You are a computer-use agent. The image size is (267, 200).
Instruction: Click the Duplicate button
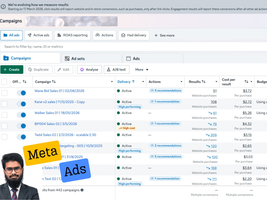(39, 70)
